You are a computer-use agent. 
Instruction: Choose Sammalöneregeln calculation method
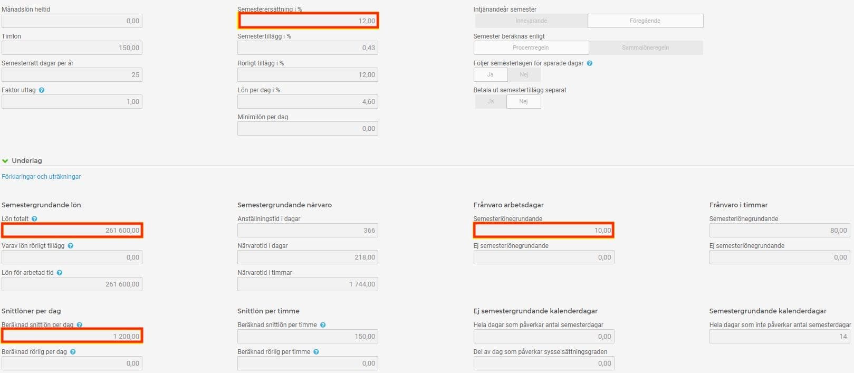[646, 47]
